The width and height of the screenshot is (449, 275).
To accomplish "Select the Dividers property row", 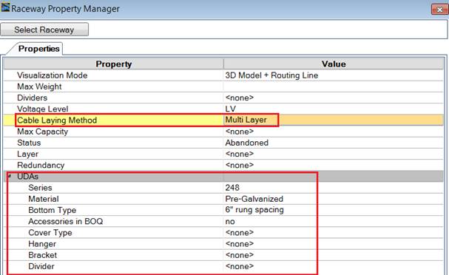I will tap(223, 98).
